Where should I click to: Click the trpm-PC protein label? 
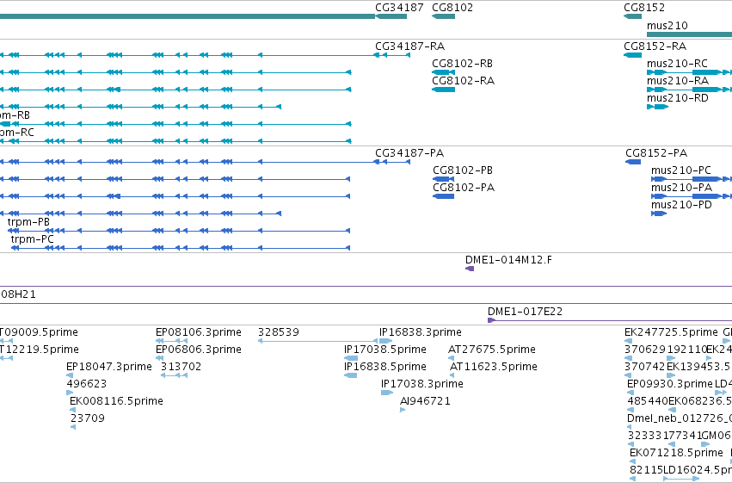tap(32, 239)
